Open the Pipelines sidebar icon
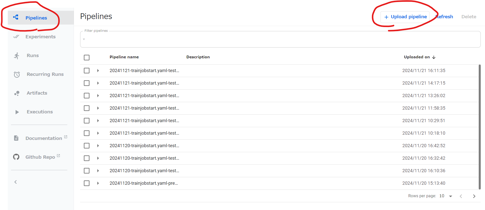This screenshot has width=485, height=210. [16, 17]
